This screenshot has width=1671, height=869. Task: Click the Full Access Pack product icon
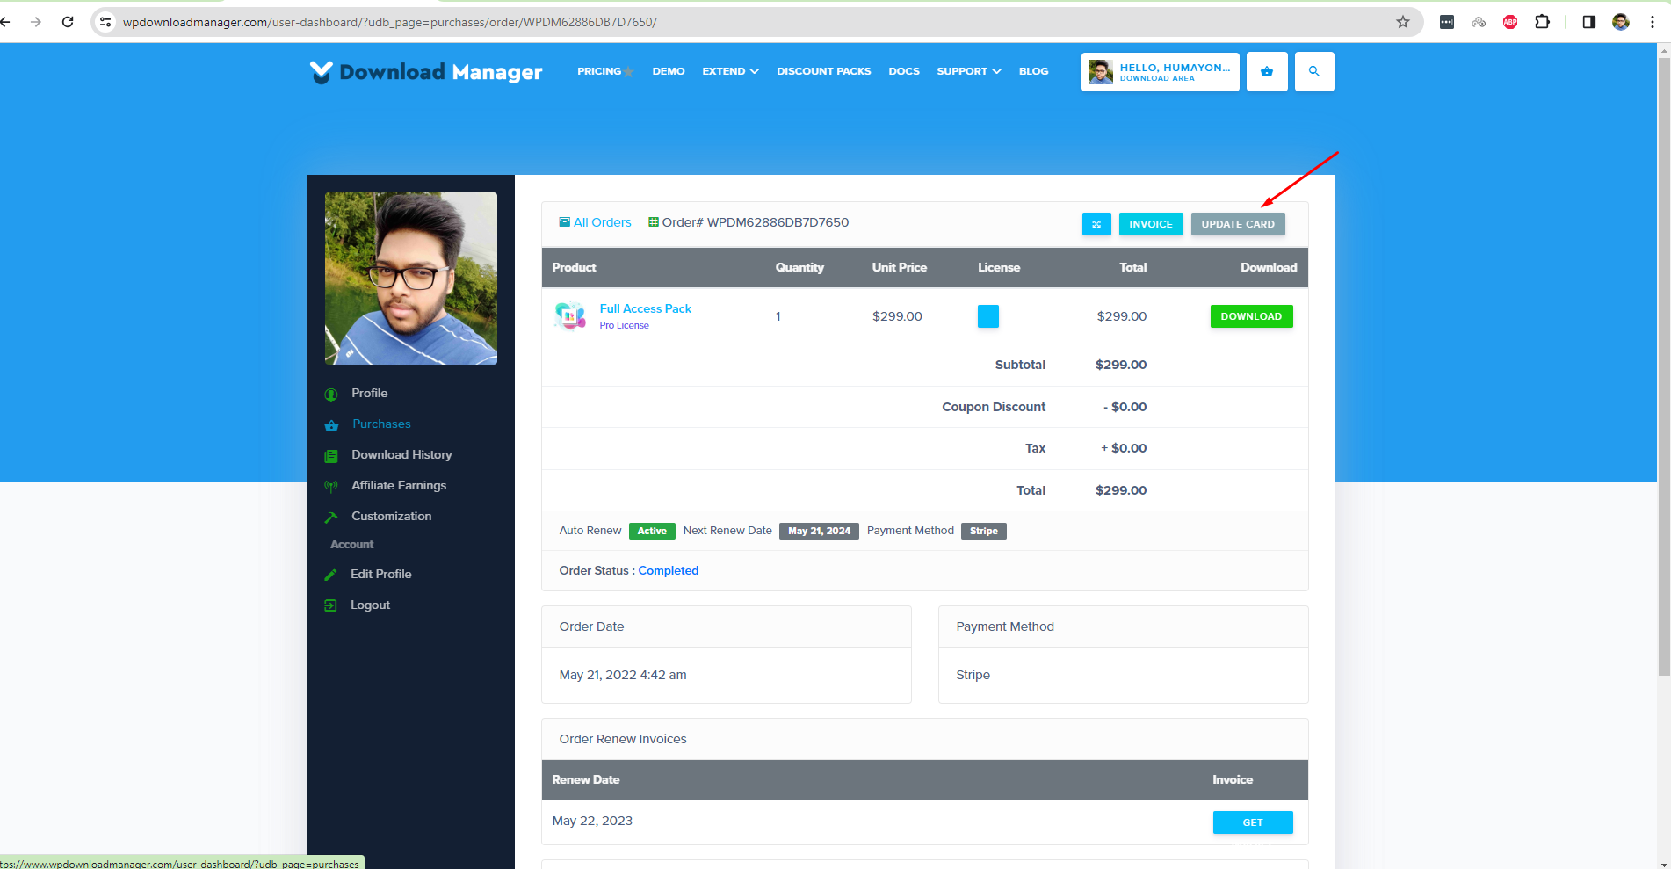point(570,315)
